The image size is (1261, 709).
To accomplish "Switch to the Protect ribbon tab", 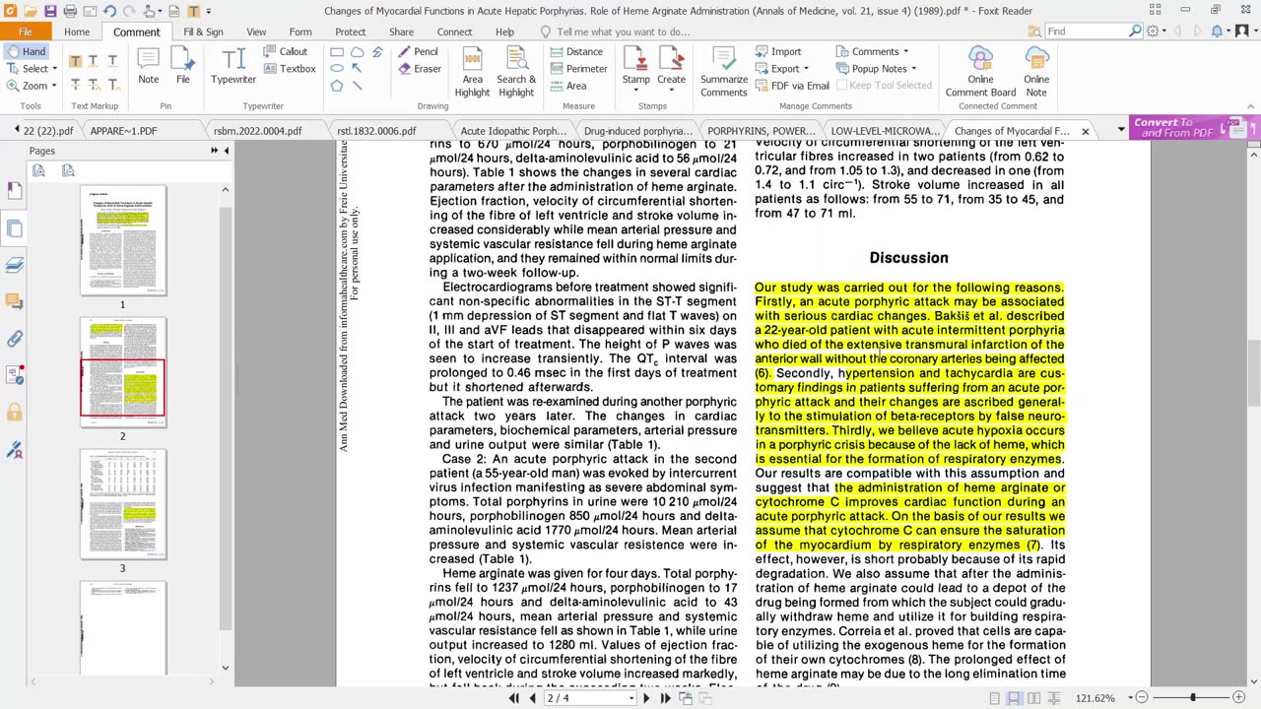I will (x=350, y=32).
